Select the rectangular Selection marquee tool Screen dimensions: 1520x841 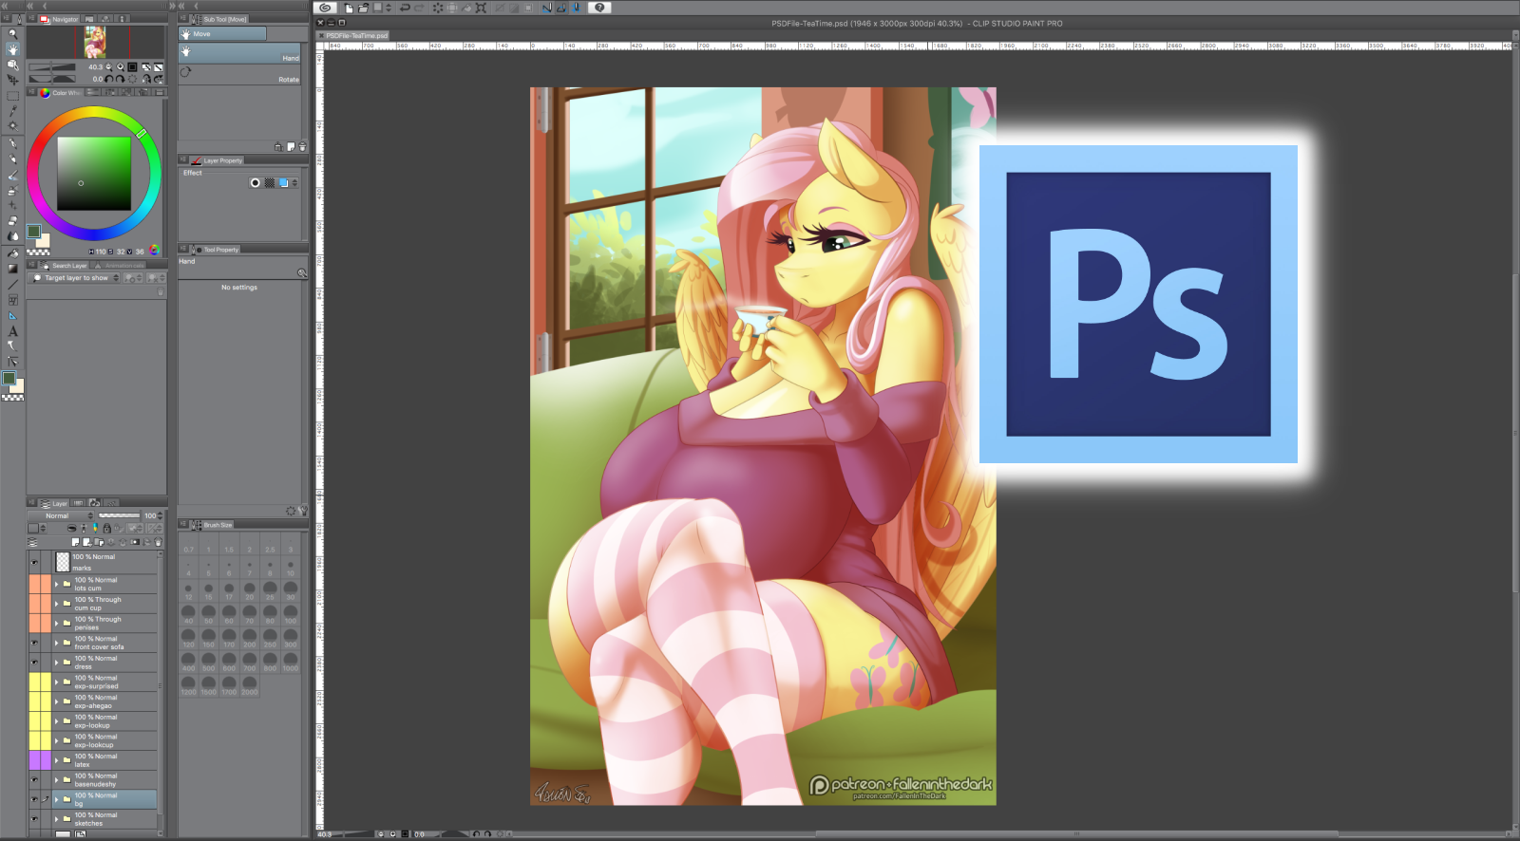[x=12, y=96]
